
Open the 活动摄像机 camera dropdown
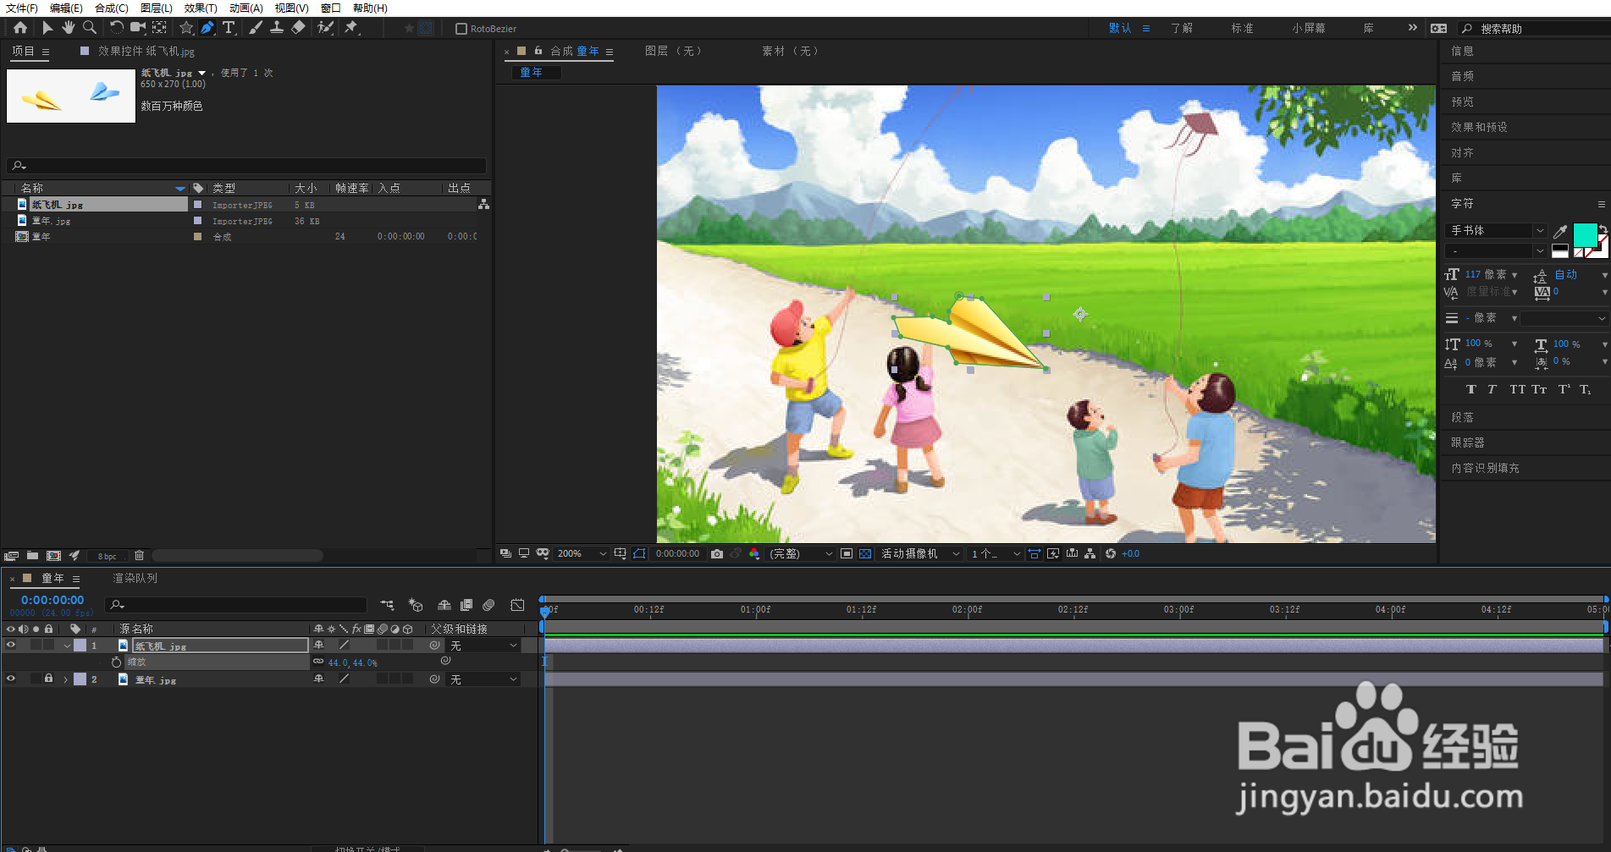tap(920, 553)
